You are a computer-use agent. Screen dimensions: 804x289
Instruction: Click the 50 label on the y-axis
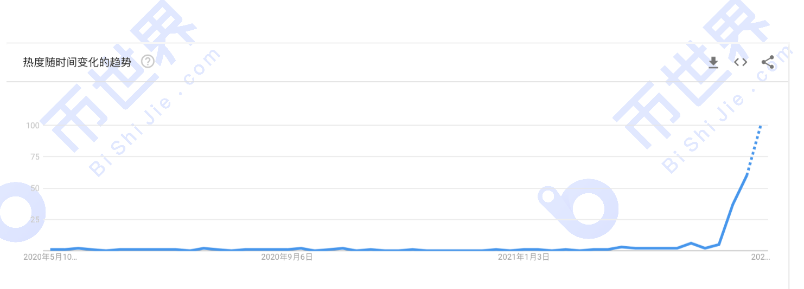click(x=35, y=188)
